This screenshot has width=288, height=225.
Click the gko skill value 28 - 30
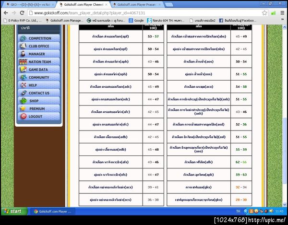pyautogui.click(x=241, y=200)
